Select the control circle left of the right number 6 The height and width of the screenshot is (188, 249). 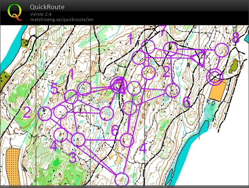pyautogui.click(x=173, y=90)
